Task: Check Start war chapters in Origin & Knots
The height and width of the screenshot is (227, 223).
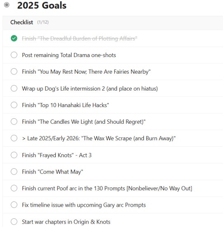Action: click(14, 222)
